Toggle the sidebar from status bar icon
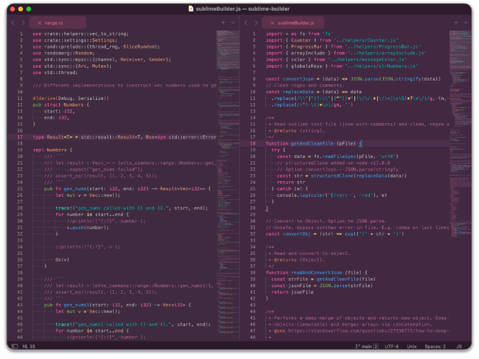This screenshot has height=359, width=479. pos(14,346)
